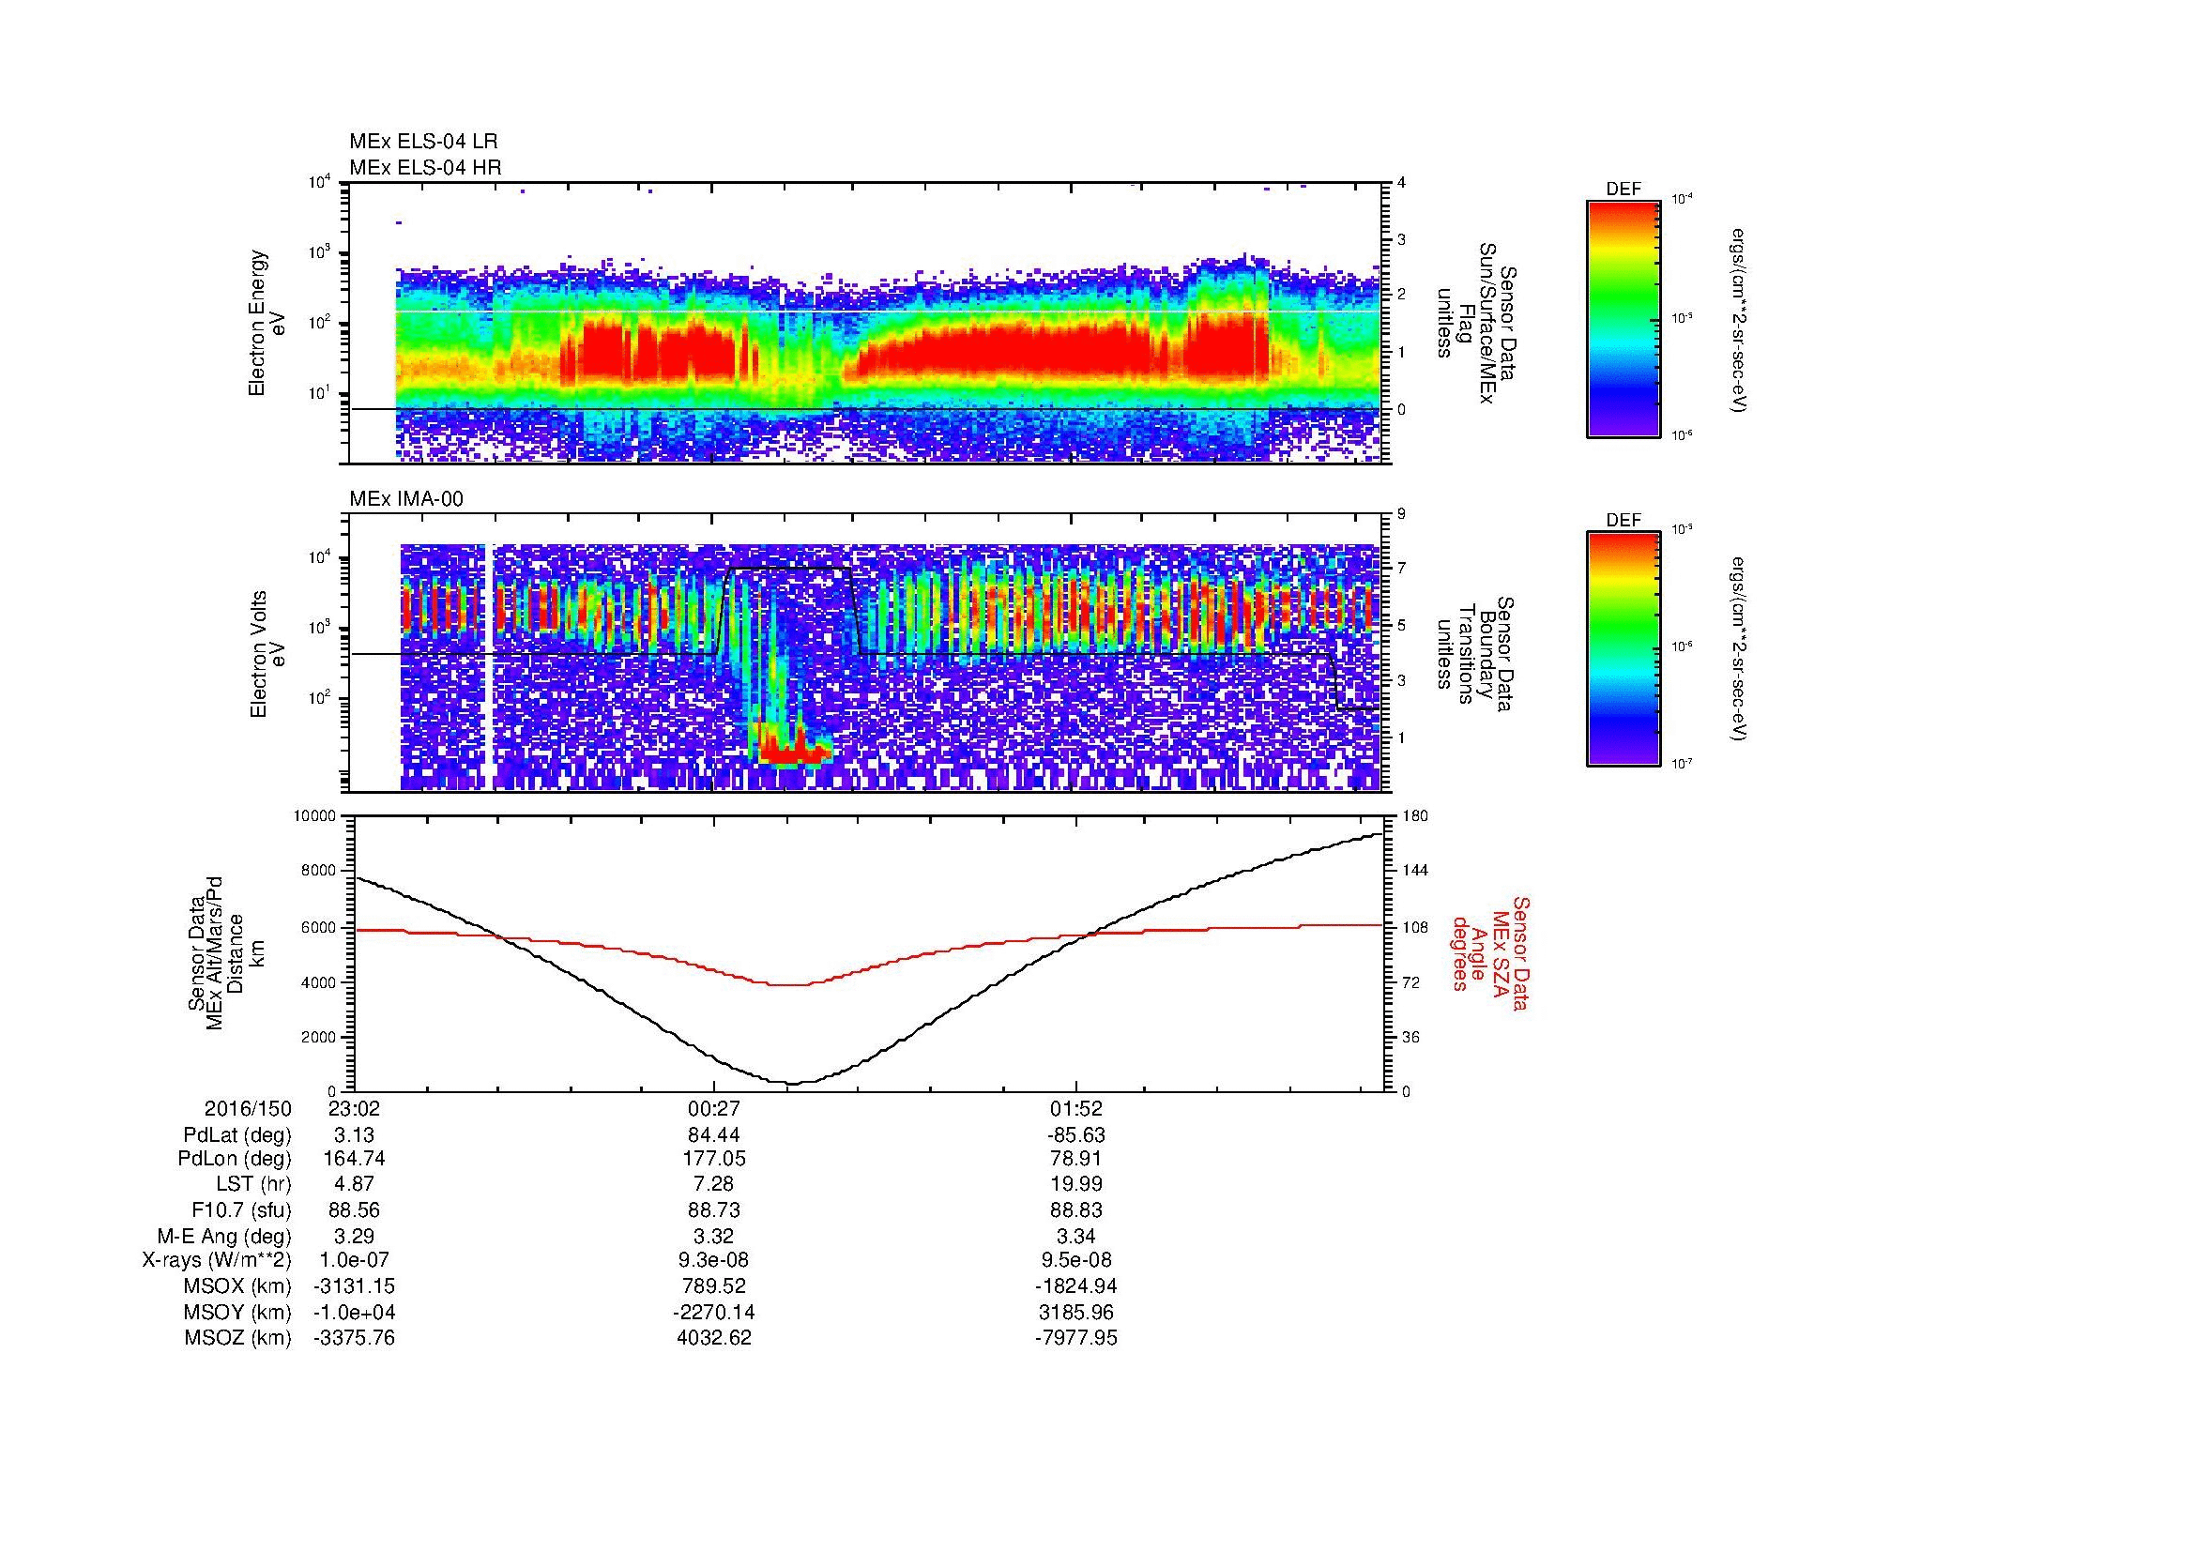Click the MEx Alt/Mars/Pd Distance axis label
The image size is (2195, 1551).
[225, 951]
